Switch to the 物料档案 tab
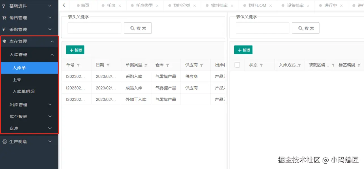Screen dimensions: 364x169 219,5
